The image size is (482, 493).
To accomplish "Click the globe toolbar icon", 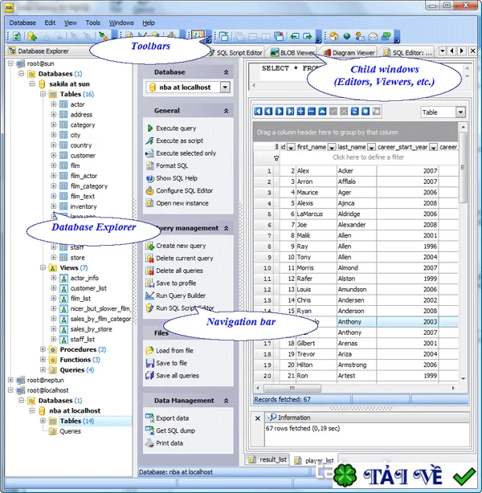I will click(347, 36).
